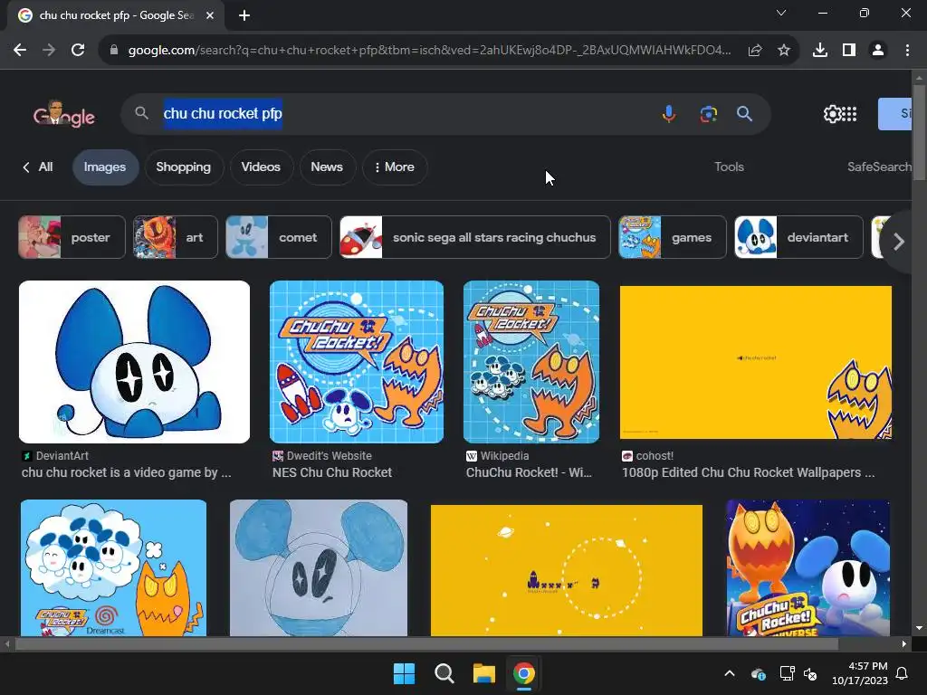Image resolution: width=927 pixels, height=695 pixels.
Task: Switch to the Shopping tab
Action: (x=183, y=167)
